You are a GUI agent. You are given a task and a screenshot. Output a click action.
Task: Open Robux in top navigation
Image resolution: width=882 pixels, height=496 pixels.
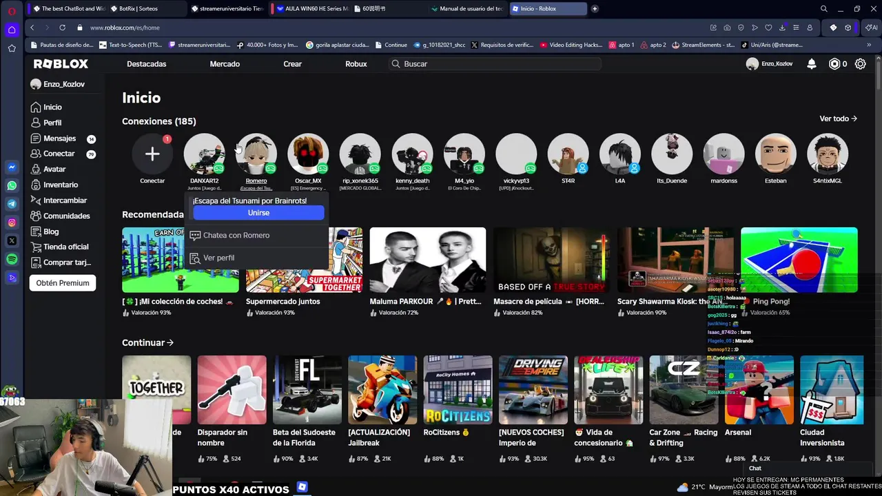click(x=356, y=63)
